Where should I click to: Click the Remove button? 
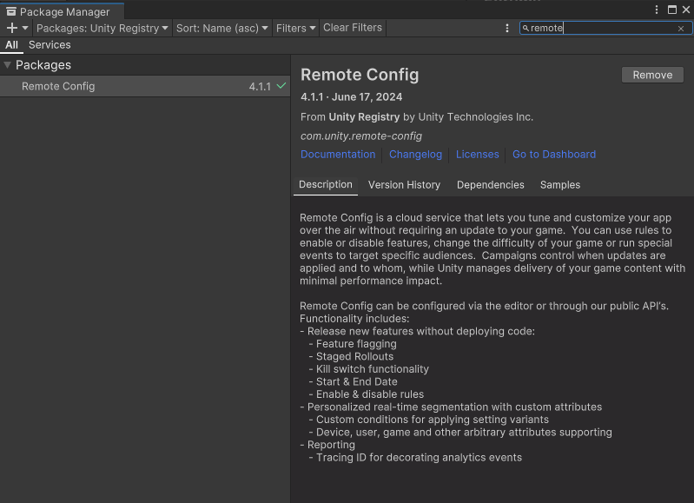652,75
